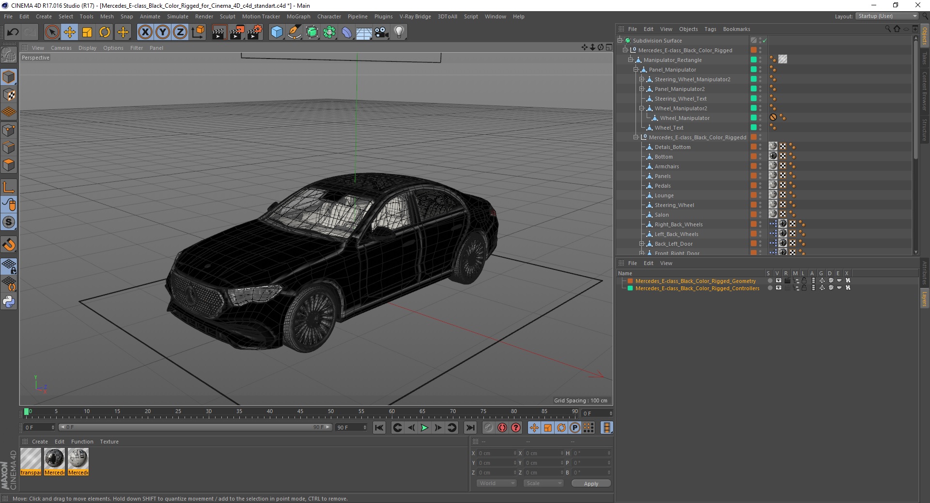This screenshot has width=930, height=503.
Task: Open Object Manager Tags menu
Action: pyautogui.click(x=710, y=29)
